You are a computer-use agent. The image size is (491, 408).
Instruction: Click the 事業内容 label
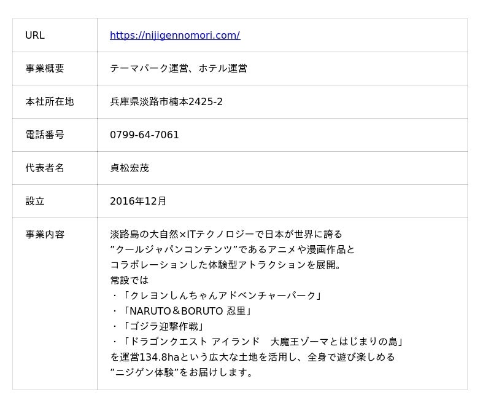tap(45, 235)
